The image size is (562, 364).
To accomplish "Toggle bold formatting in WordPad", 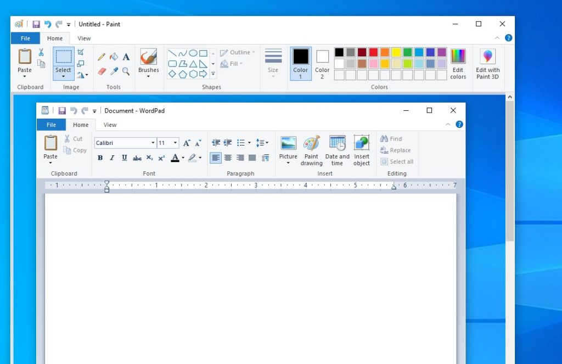I will click(100, 158).
